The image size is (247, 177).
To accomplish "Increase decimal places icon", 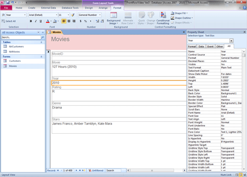I will pos(97,21).
